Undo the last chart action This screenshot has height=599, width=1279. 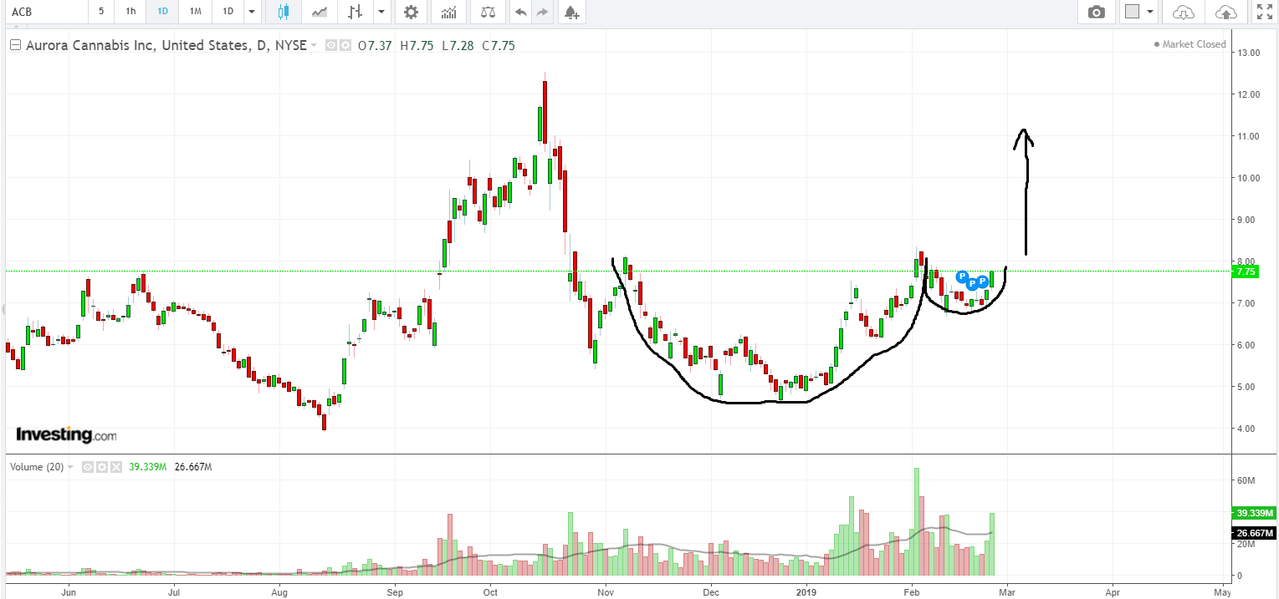coord(521,12)
